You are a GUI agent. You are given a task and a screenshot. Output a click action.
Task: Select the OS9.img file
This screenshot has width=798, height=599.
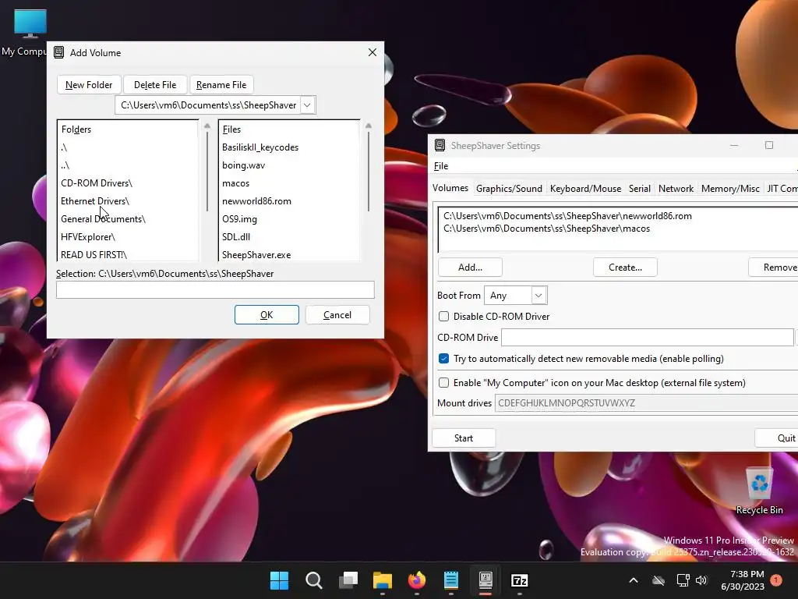click(240, 219)
